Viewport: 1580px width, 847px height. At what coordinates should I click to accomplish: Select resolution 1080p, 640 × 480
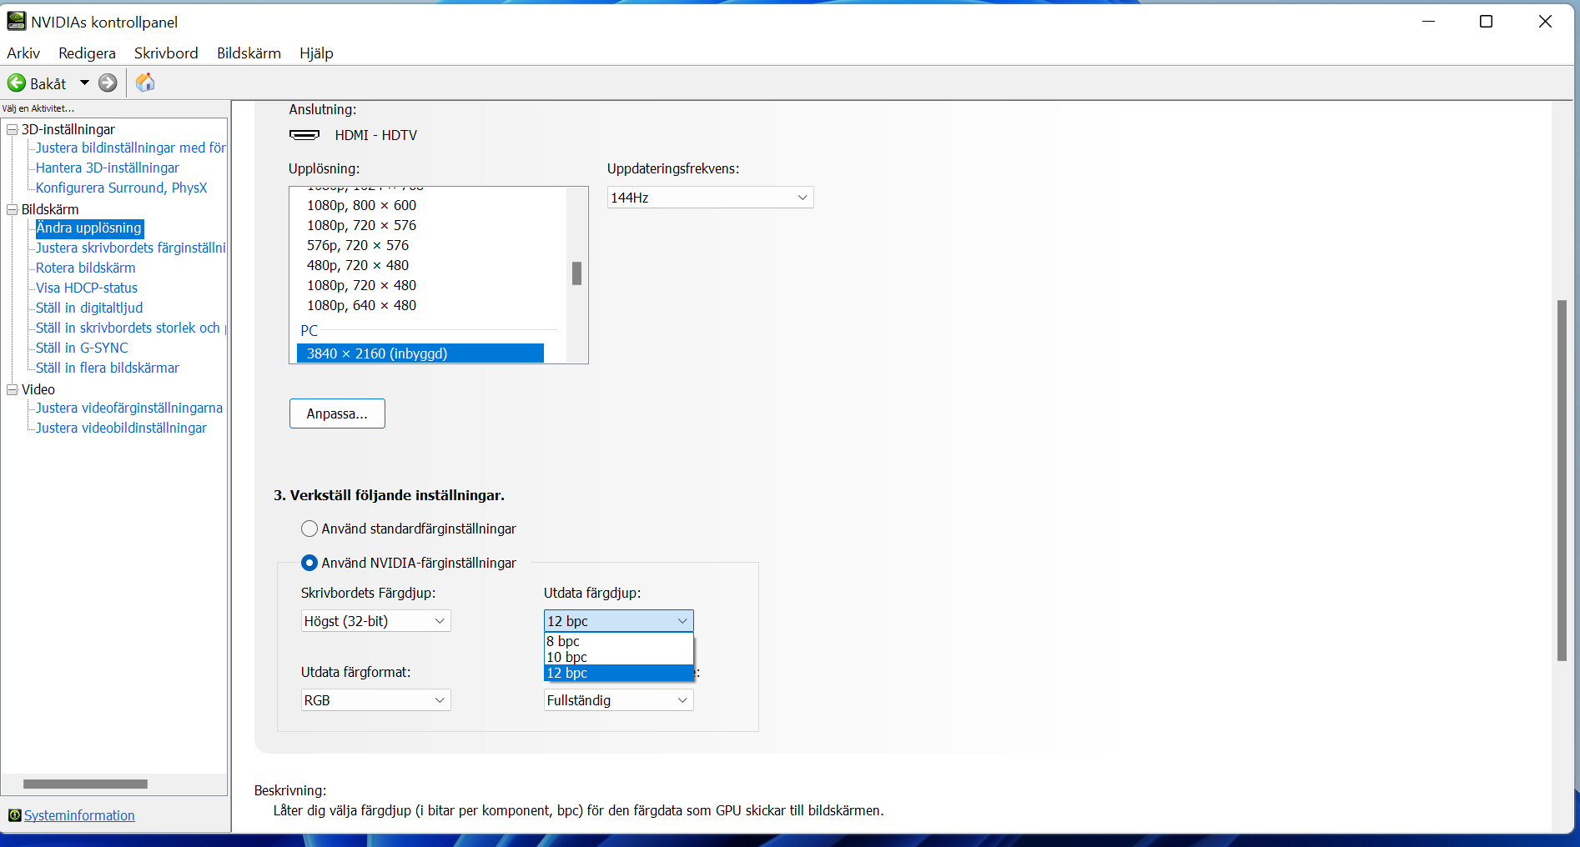click(361, 305)
